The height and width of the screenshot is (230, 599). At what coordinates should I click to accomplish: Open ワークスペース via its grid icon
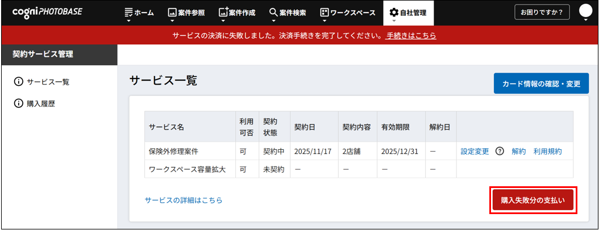click(x=325, y=12)
